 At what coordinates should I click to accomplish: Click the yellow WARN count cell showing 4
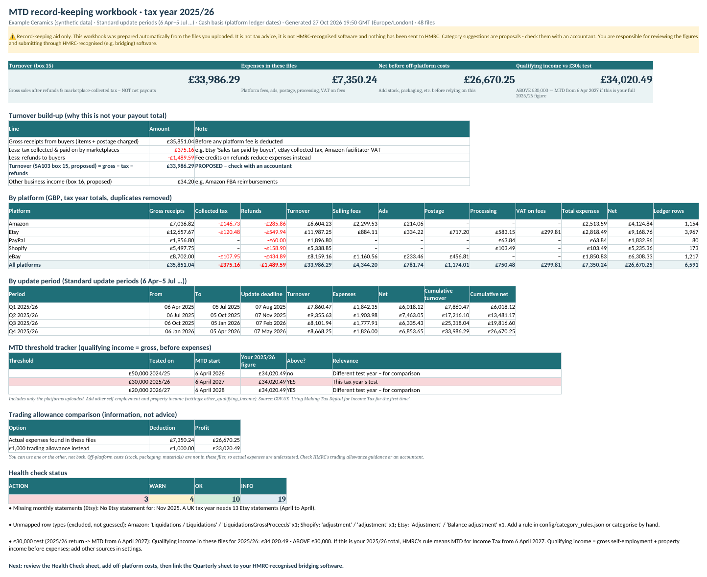coord(172,499)
